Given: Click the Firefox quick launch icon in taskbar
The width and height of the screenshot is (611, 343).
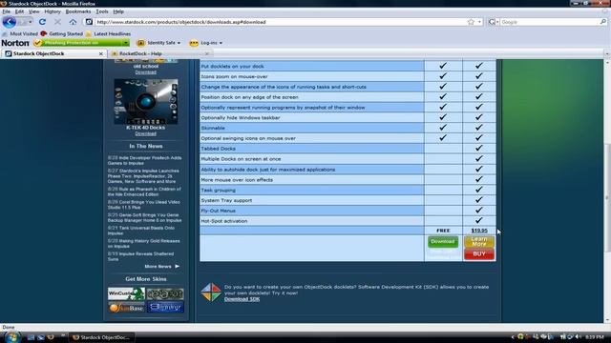Looking at the screenshot, I should click(x=51, y=337).
